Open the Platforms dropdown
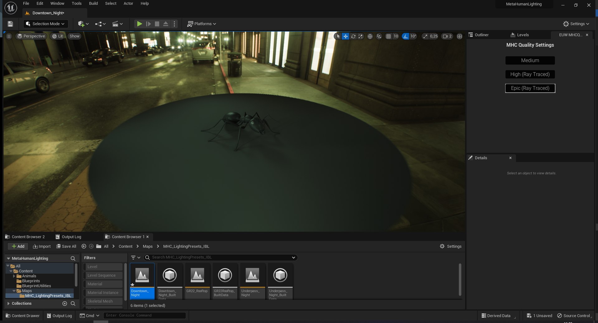598x323 pixels. pyautogui.click(x=202, y=24)
